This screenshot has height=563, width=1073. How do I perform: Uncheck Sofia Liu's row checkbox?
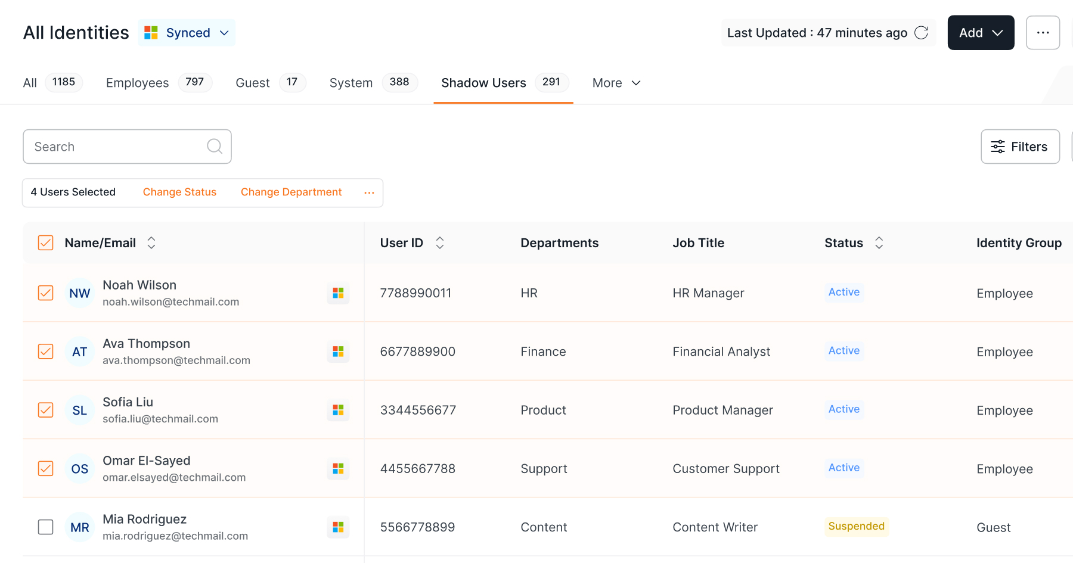click(46, 410)
